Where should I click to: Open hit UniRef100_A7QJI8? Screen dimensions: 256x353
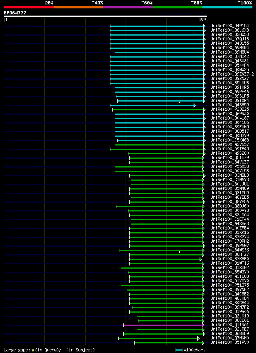point(230,39)
